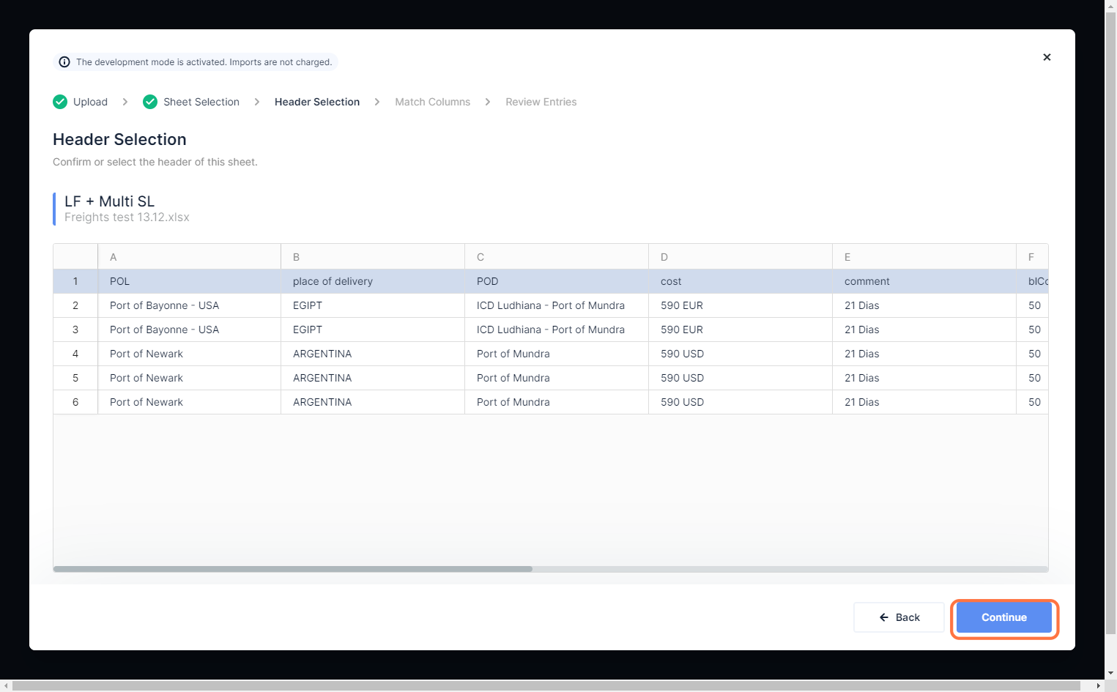Click the horizontal scrollbar under the table
This screenshot has width=1117, height=692.
[x=293, y=569]
